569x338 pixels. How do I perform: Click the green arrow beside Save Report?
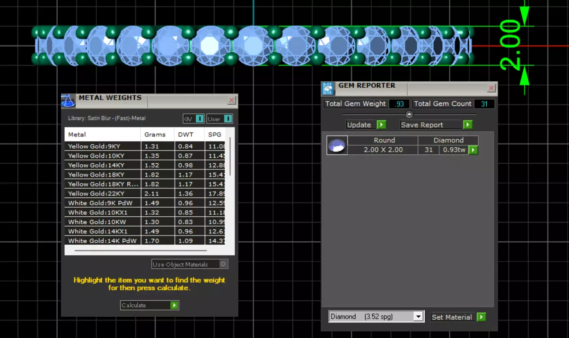pos(468,125)
